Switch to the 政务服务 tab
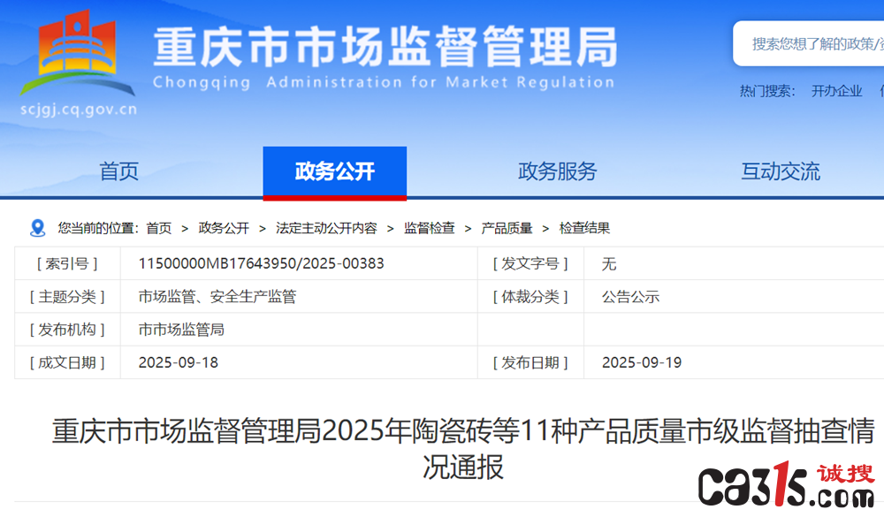 point(557,171)
